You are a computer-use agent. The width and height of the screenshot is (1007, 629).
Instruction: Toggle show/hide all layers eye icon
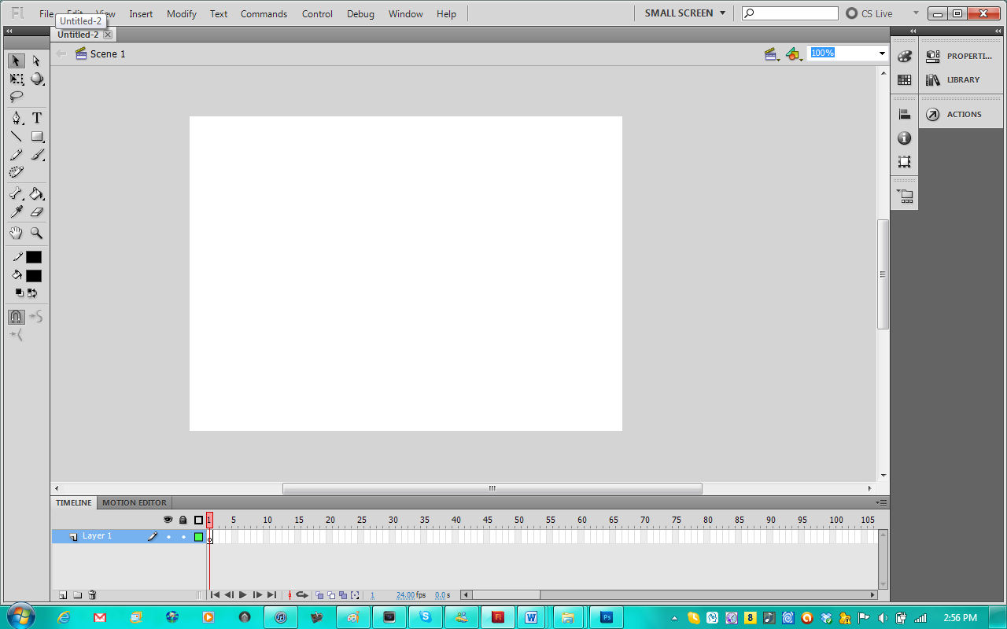click(x=168, y=520)
